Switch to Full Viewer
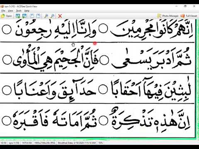The image size is (199, 149). pos(189,16)
